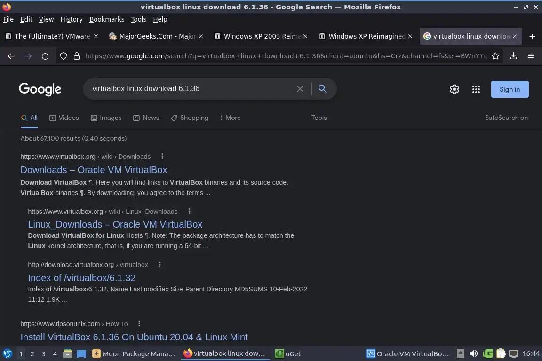Open options for virtualbox.org Downloads result

coord(162,157)
